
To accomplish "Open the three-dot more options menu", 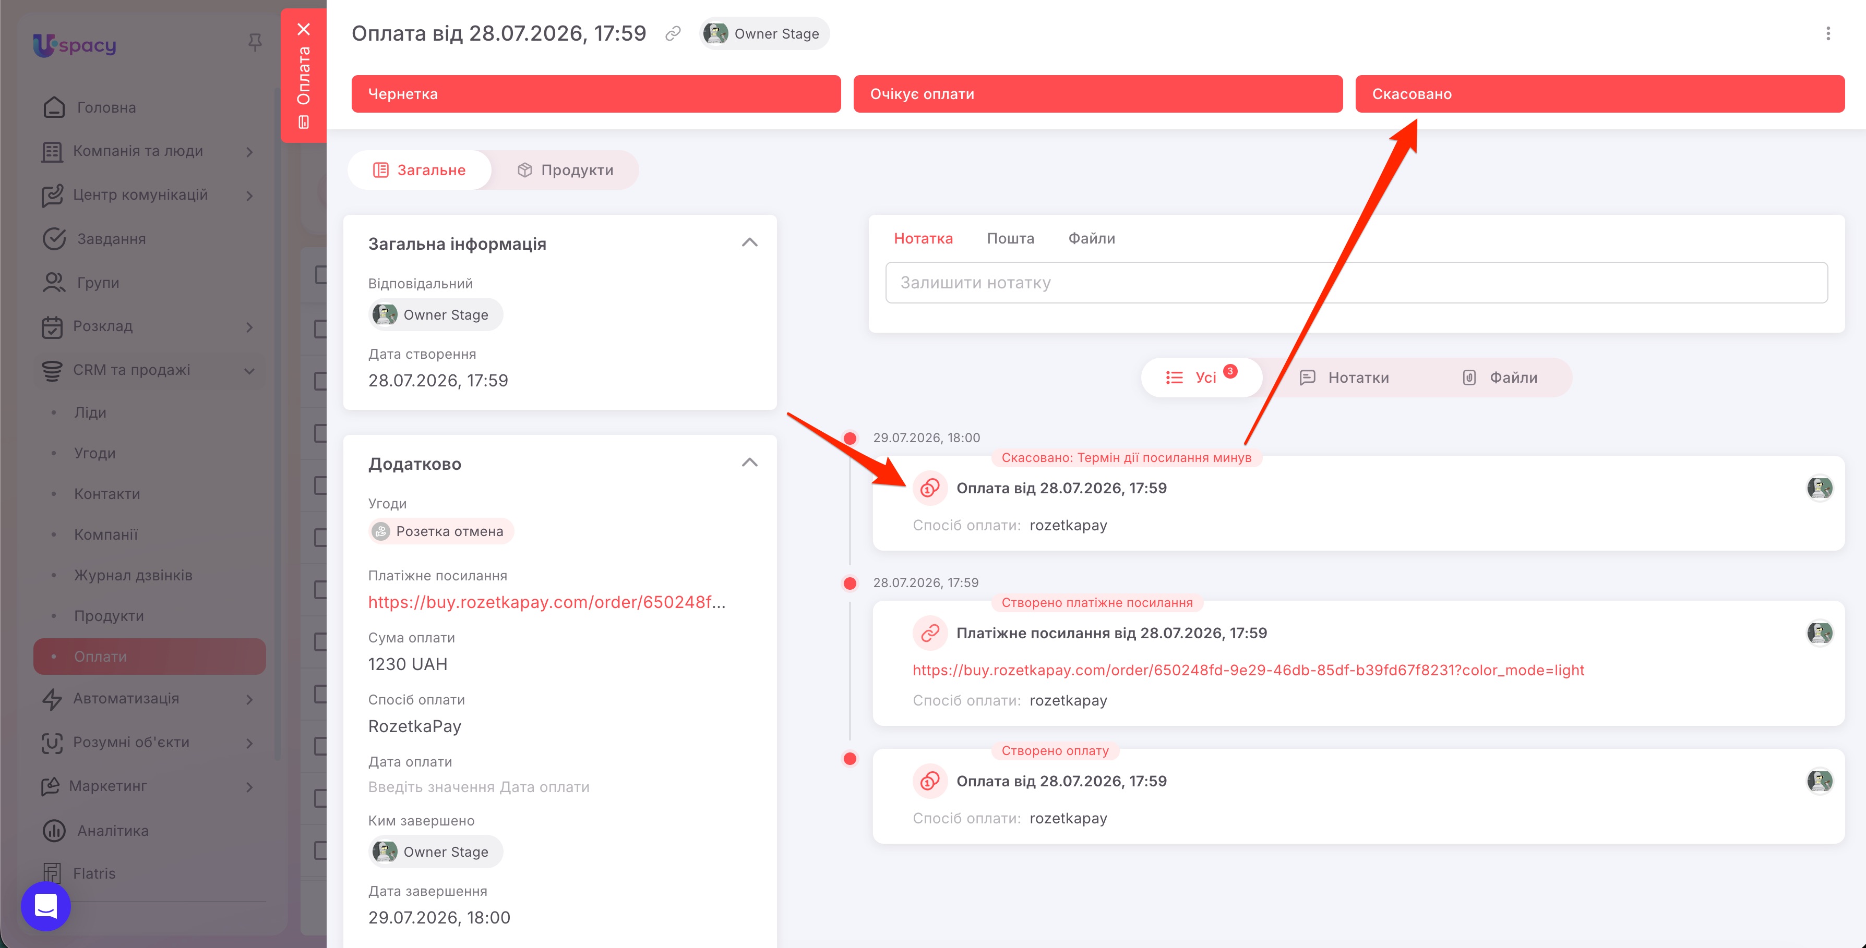I will (1827, 34).
